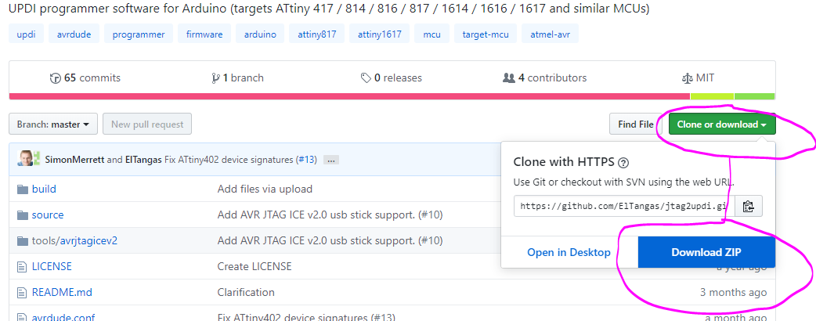Toggle the Clone or download dropdown
This screenshot has width=816, height=321.
[721, 124]
